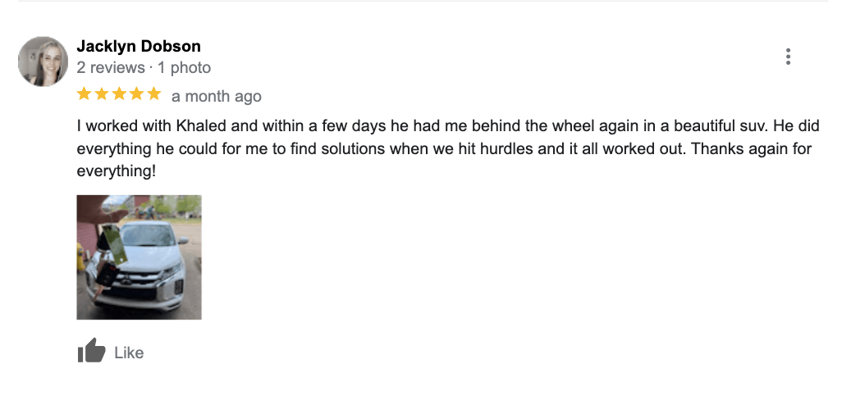Open the three-dot more options menu

788,57
